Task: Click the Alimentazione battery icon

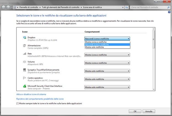Action: (24, 46)
